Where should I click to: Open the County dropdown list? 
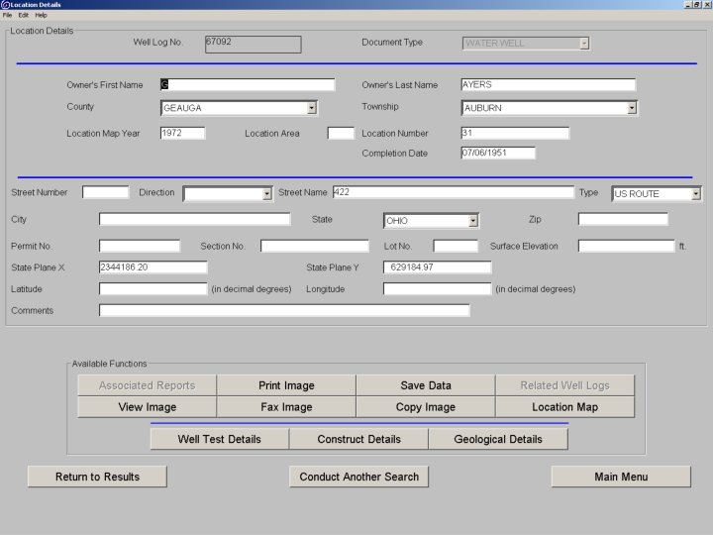pos(312,108)
